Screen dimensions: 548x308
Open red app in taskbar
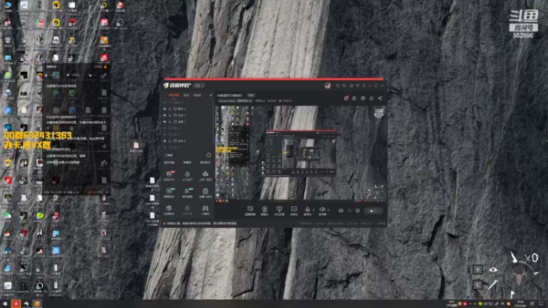[16, 304]
